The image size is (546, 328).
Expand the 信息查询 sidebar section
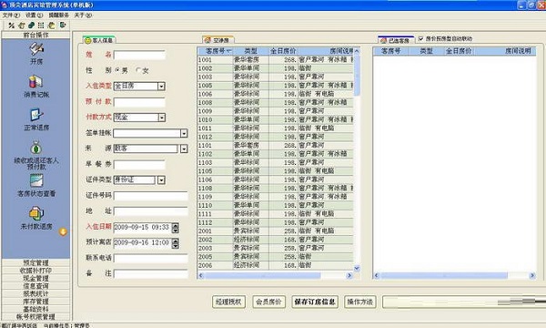click(35, 286)
